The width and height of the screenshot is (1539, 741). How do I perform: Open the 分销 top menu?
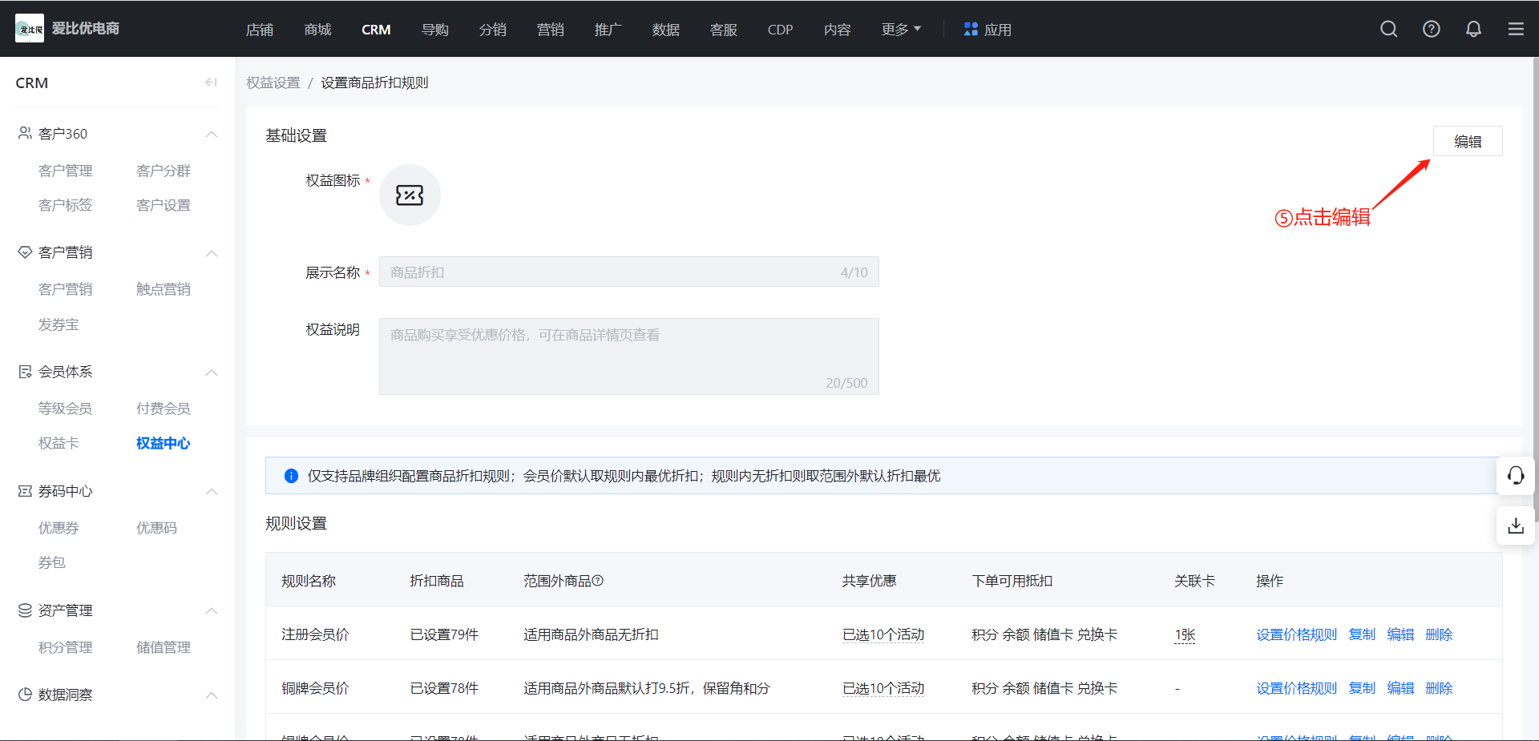click(492, 30)
